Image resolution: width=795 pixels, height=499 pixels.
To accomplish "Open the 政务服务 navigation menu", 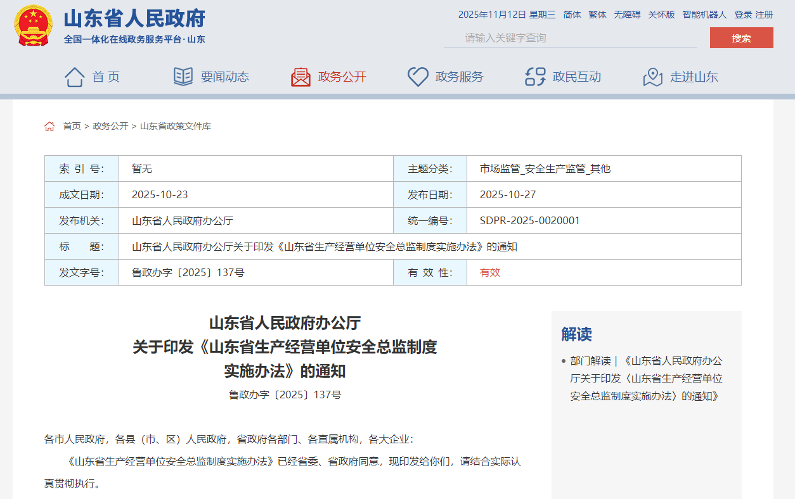I will pyautogui.click(x=459, y=77).
